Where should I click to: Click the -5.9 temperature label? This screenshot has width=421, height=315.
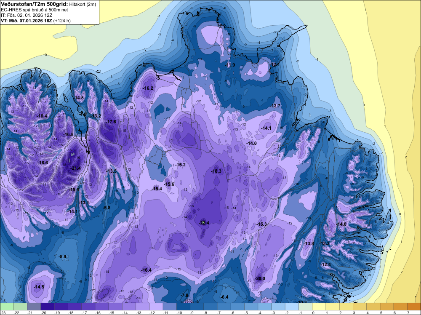pyautogui.click(x=62, y=256)
